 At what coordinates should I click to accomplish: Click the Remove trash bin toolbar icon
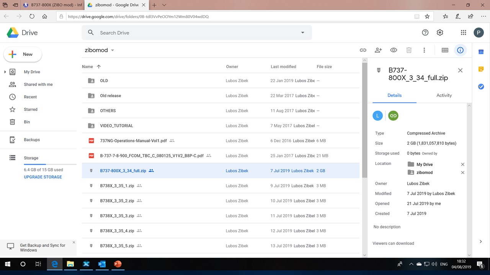point(409,50)
